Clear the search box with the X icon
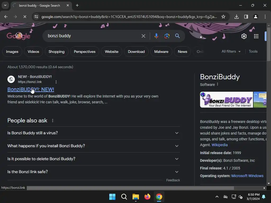The width and height of the screenshot is (271, 203). (x=143, y=36)
